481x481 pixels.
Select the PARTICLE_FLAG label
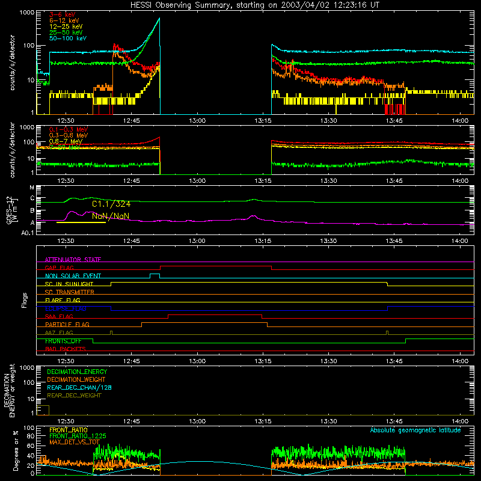click(x=67, y=324)
